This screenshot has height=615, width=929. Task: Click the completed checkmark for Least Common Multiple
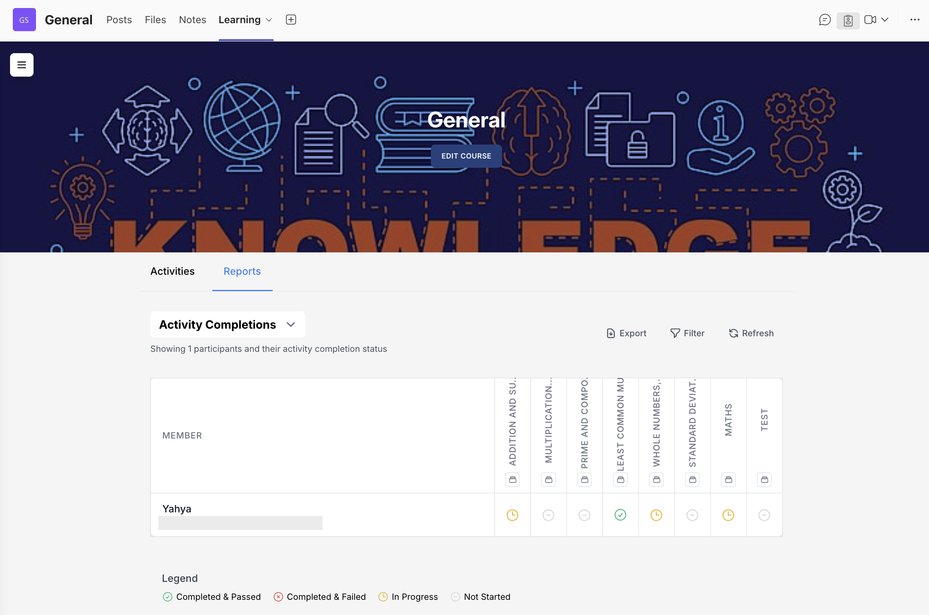point(620,515)
